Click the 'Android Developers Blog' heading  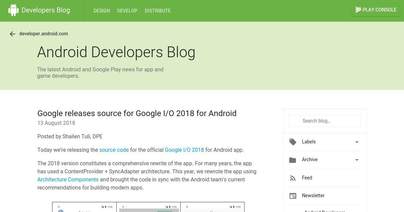116,52
